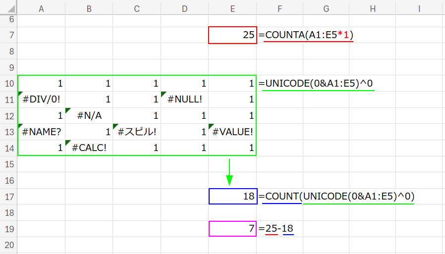Click the =COUNT(UNICODE(0&A1:E5)^0) formula text
This screenshot has height=254, width=445.
coord(336,197)
